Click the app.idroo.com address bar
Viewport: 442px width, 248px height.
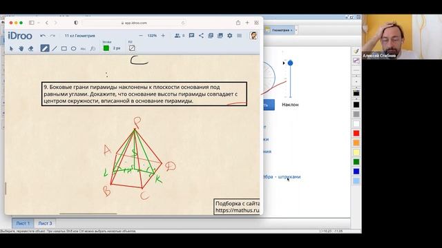click(x=134, y=23)
